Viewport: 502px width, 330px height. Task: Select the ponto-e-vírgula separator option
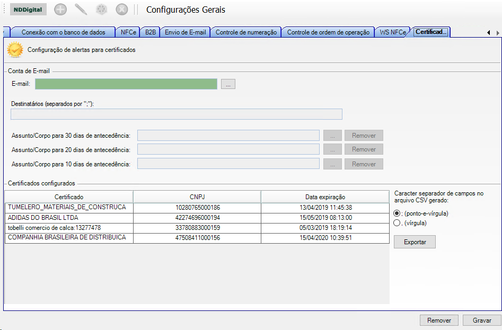coord(397,213)
